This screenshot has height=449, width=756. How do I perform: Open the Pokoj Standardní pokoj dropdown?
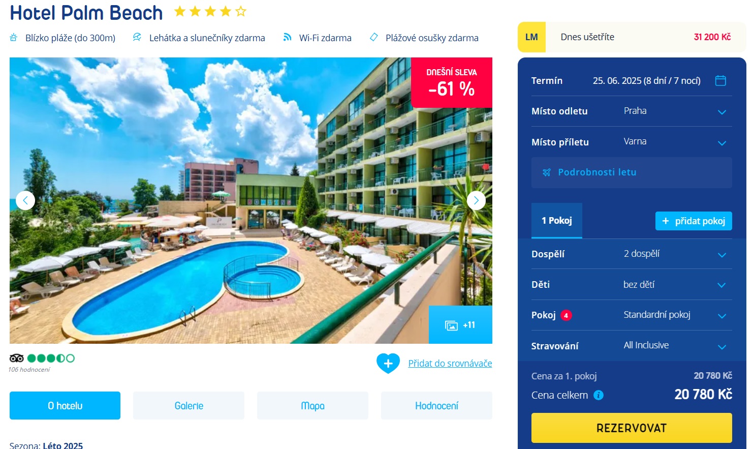tap(632, 315)
